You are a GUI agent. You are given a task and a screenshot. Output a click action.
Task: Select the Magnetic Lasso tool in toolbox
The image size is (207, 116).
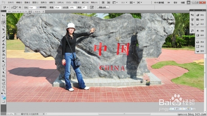(x=3, y=23)
